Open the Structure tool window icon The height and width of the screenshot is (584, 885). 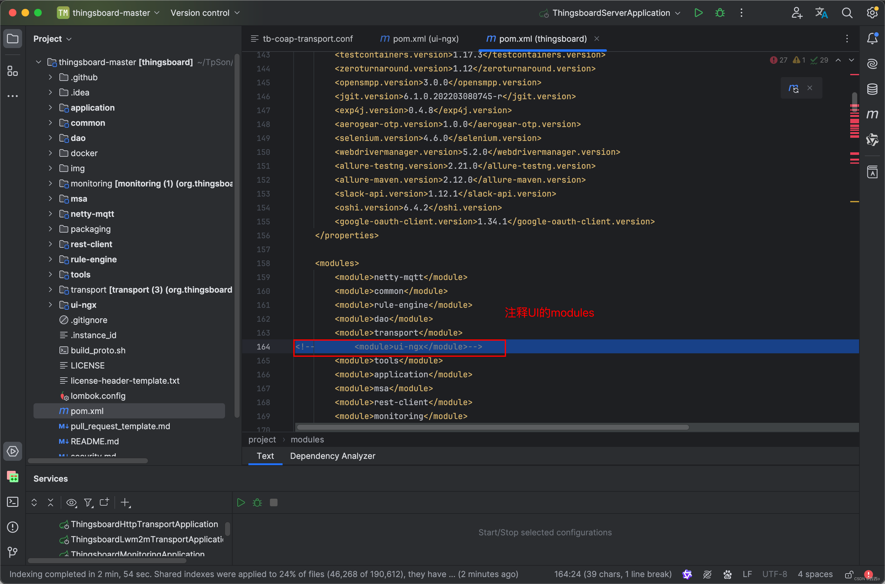[x=13, y=71]
